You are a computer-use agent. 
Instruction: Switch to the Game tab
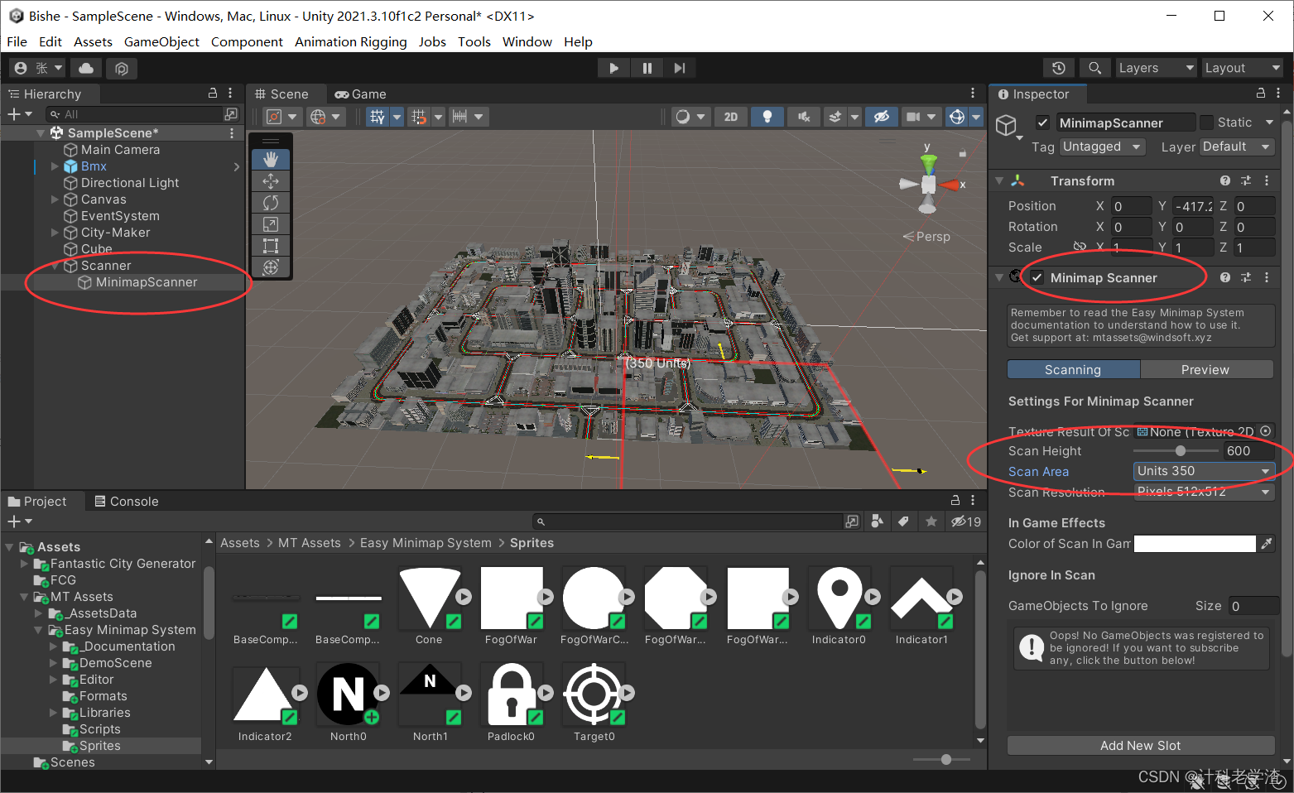click(360, 94)
